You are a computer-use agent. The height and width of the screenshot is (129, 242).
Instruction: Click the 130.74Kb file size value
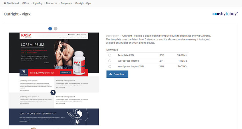coord(182,67)
